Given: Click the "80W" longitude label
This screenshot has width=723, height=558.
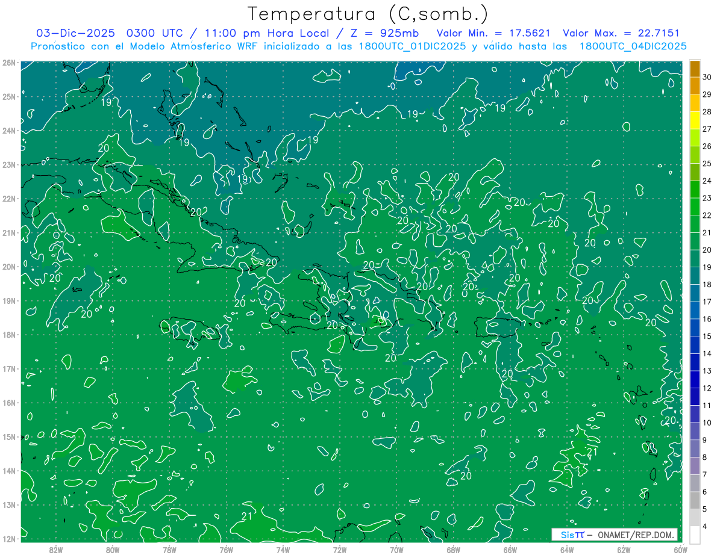Looking at the screenshot, I should pos(113,550).
